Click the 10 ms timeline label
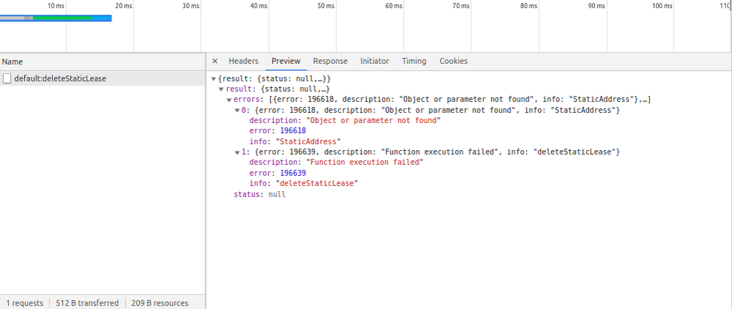The image size is (732, 309). click(56, 6)
